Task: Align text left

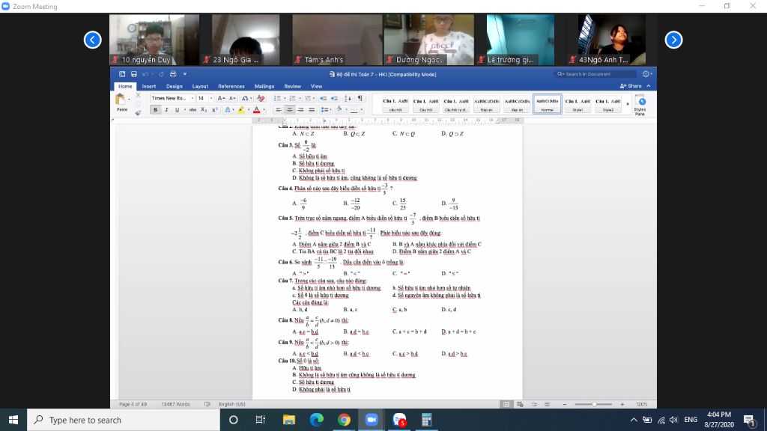Action: click(279, 110)
